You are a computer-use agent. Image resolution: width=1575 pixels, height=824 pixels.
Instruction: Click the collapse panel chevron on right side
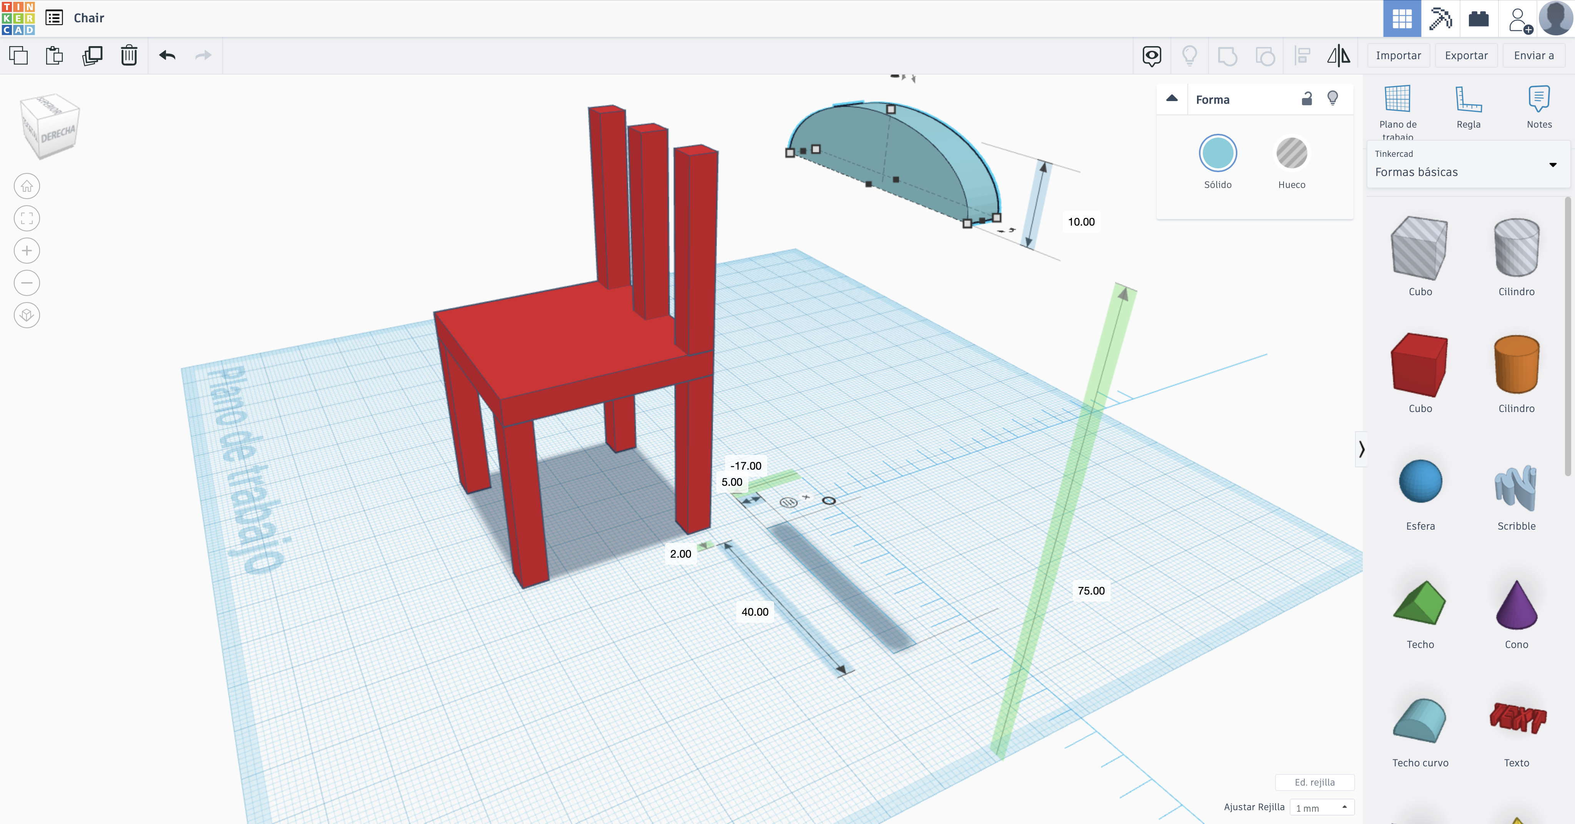1362,449
